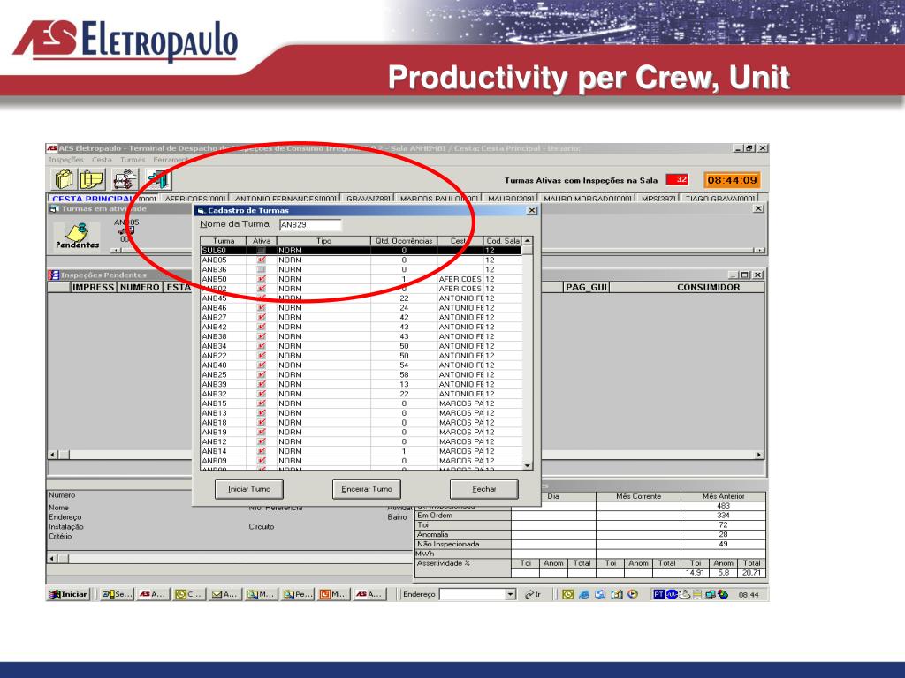Click the Endereço address input field
This screenshot has height=678, width=905.
coord(472,594)
